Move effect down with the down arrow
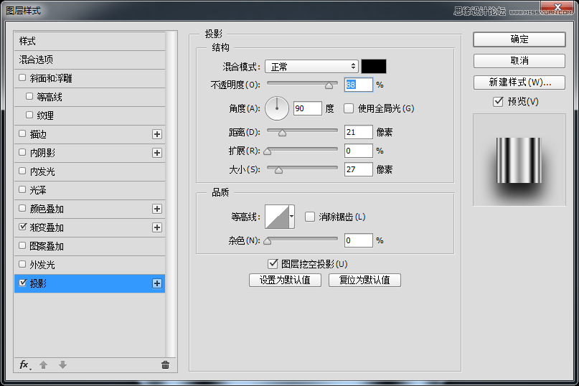The image size is (579, 386). click(x=62, y=365)
